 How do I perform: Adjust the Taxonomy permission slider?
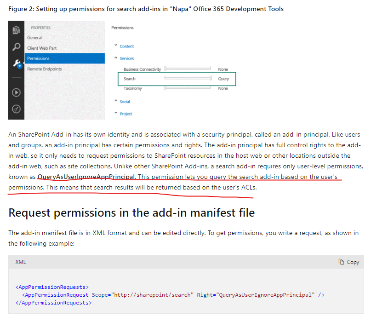click(x=188, y=88)
